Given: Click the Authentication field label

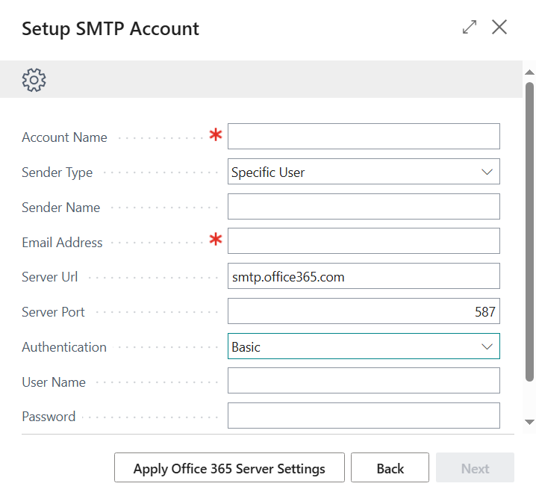Looking at the screenshot, I should pyautogui.click(x=64, y=347).
